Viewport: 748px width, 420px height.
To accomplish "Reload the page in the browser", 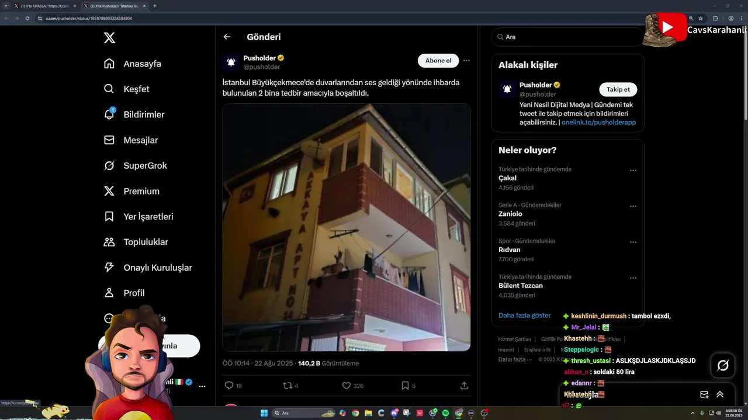I will tap(27, 18).
